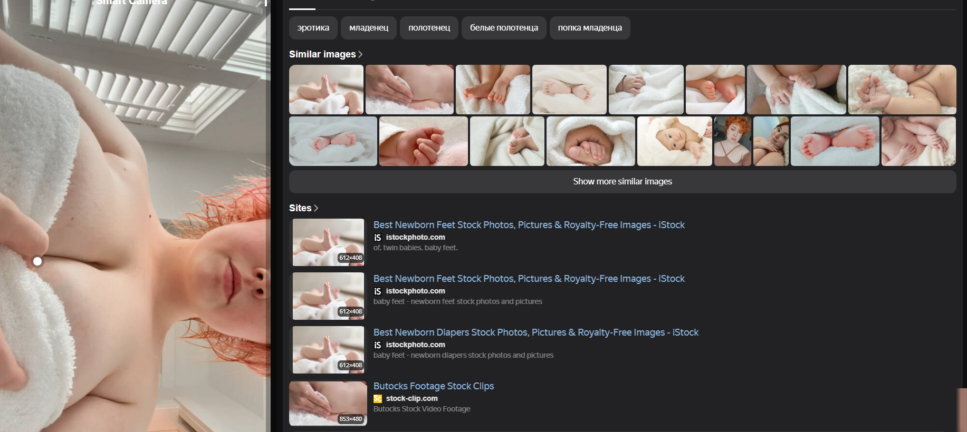Screen dimensions: 967x432
Task: Select the 'попка младенца' tag chip
Action: (590, 28)
